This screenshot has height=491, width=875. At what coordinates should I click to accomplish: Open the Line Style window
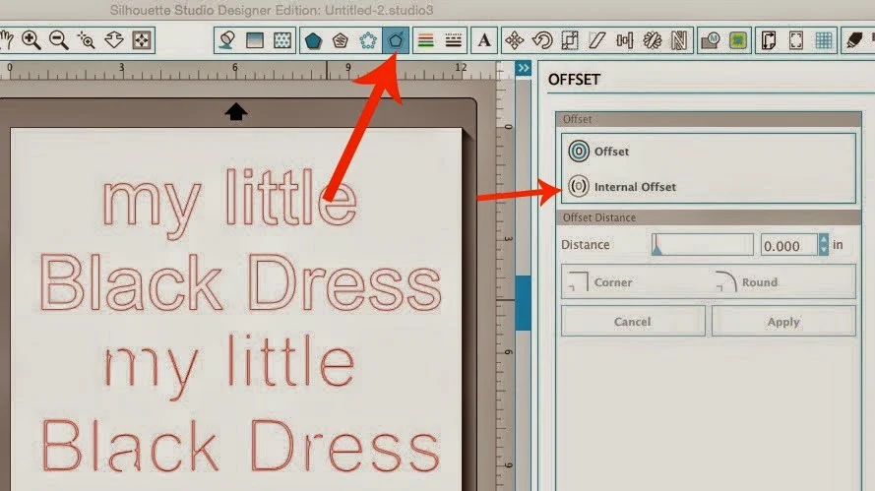[453, 40]
